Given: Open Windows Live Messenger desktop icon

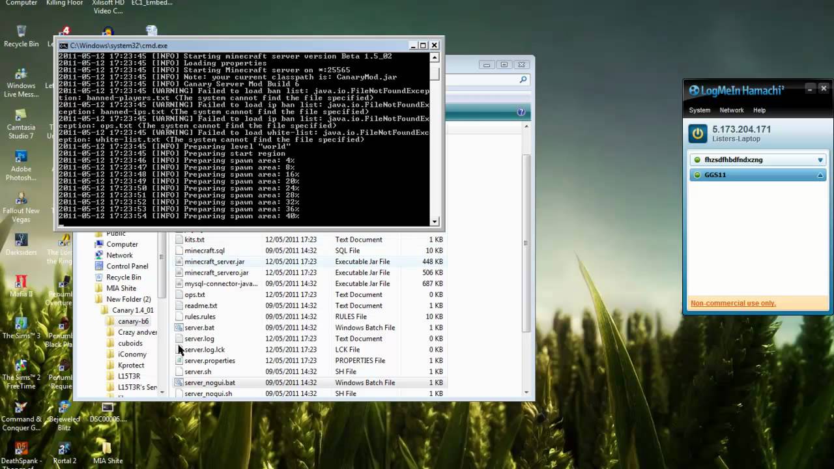Looking at the screenshot, I should (21, 83).
